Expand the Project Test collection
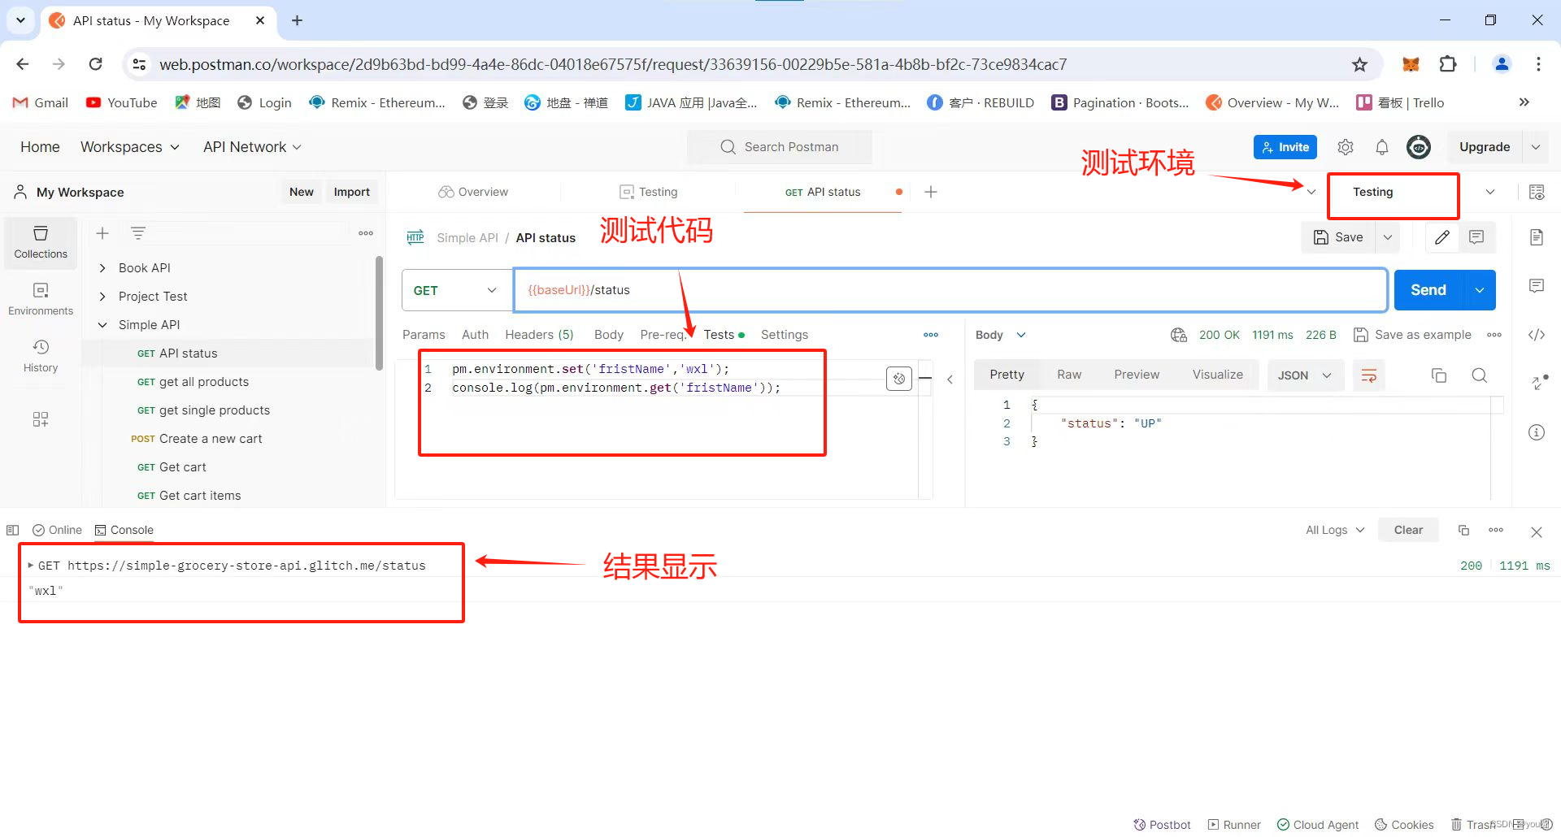This screenshot has width=1561, height=837. click(x=102, y=297)
